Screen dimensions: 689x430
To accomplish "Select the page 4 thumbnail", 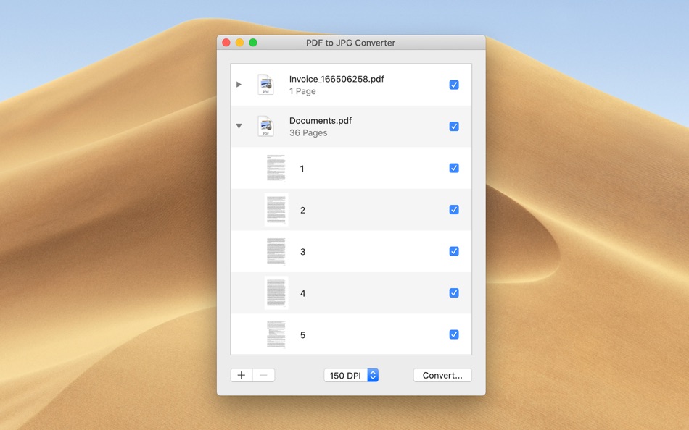I will click(x=276, y=293).
